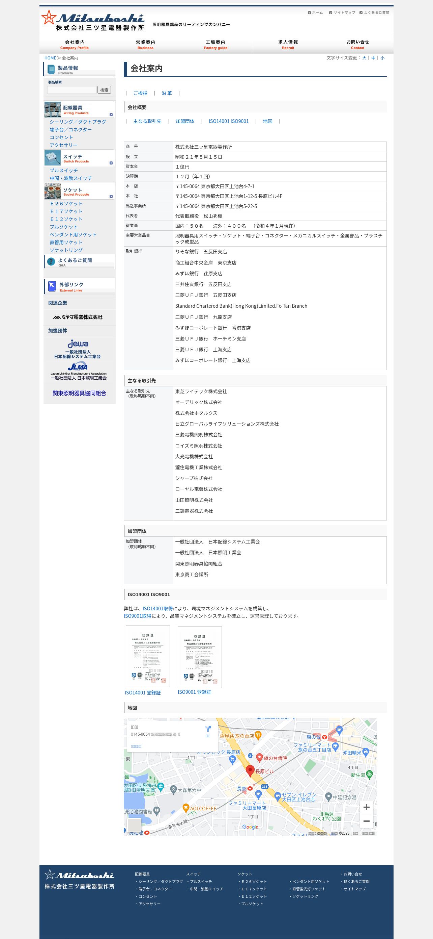
Task: Set font size to 大
Action: (364, 58)
